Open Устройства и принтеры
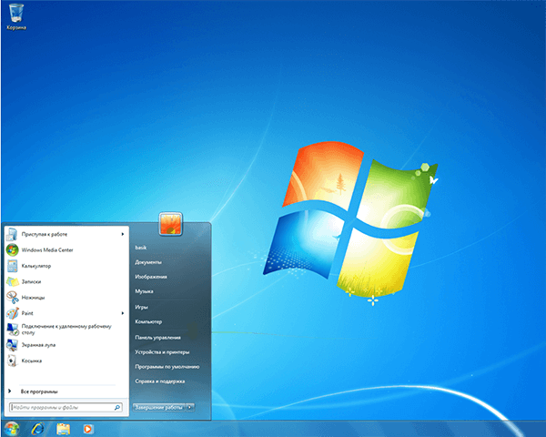546x437 pixels. pos(162,352)
